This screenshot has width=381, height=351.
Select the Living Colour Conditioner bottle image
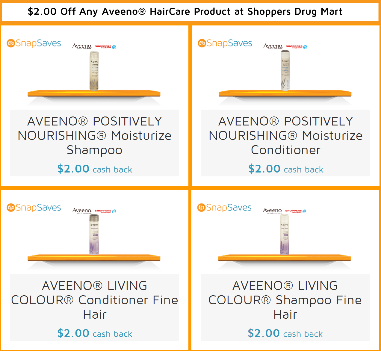click(x=94, y=235)
